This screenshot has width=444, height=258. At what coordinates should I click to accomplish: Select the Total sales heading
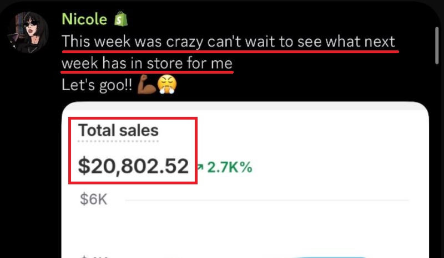(x=118, y=131)
